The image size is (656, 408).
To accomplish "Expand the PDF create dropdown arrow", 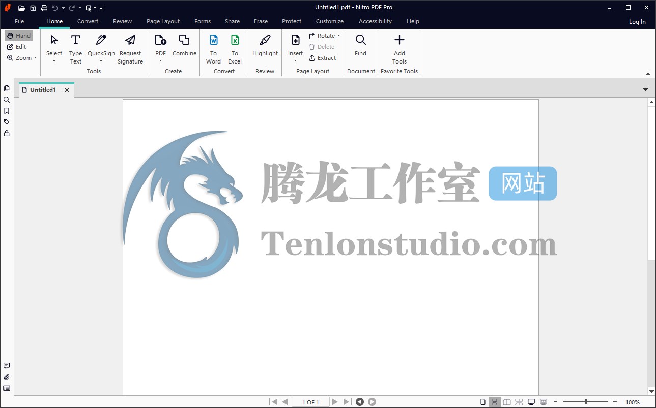I will pos(160,61).
